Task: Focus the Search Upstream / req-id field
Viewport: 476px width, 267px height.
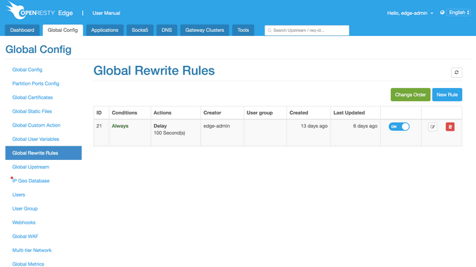Action: 307,30
